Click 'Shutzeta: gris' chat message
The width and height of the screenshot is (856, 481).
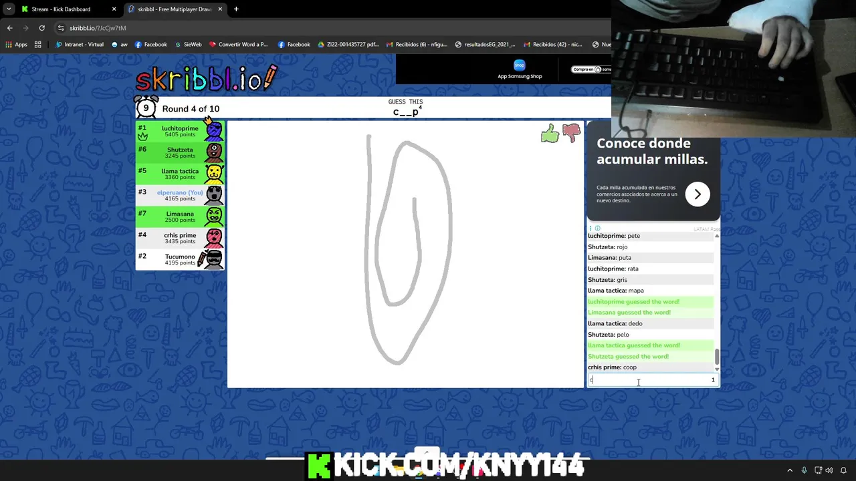[607, 280]
